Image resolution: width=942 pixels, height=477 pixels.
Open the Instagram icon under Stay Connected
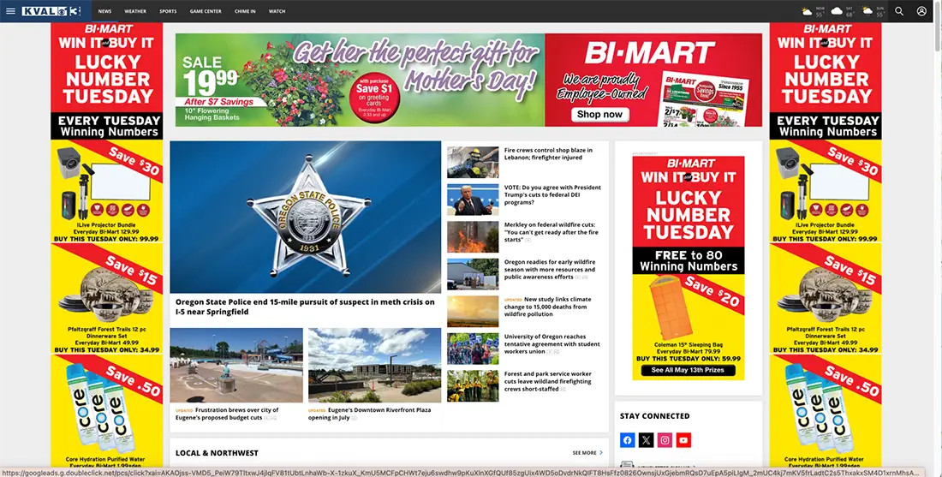pos(665,440)
